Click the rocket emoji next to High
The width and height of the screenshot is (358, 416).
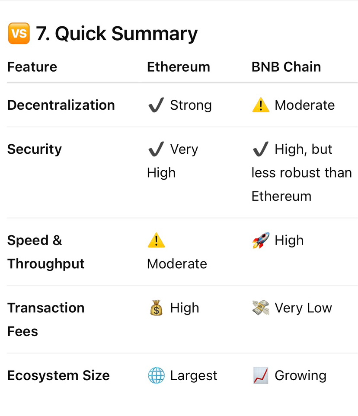coord(261,240)
